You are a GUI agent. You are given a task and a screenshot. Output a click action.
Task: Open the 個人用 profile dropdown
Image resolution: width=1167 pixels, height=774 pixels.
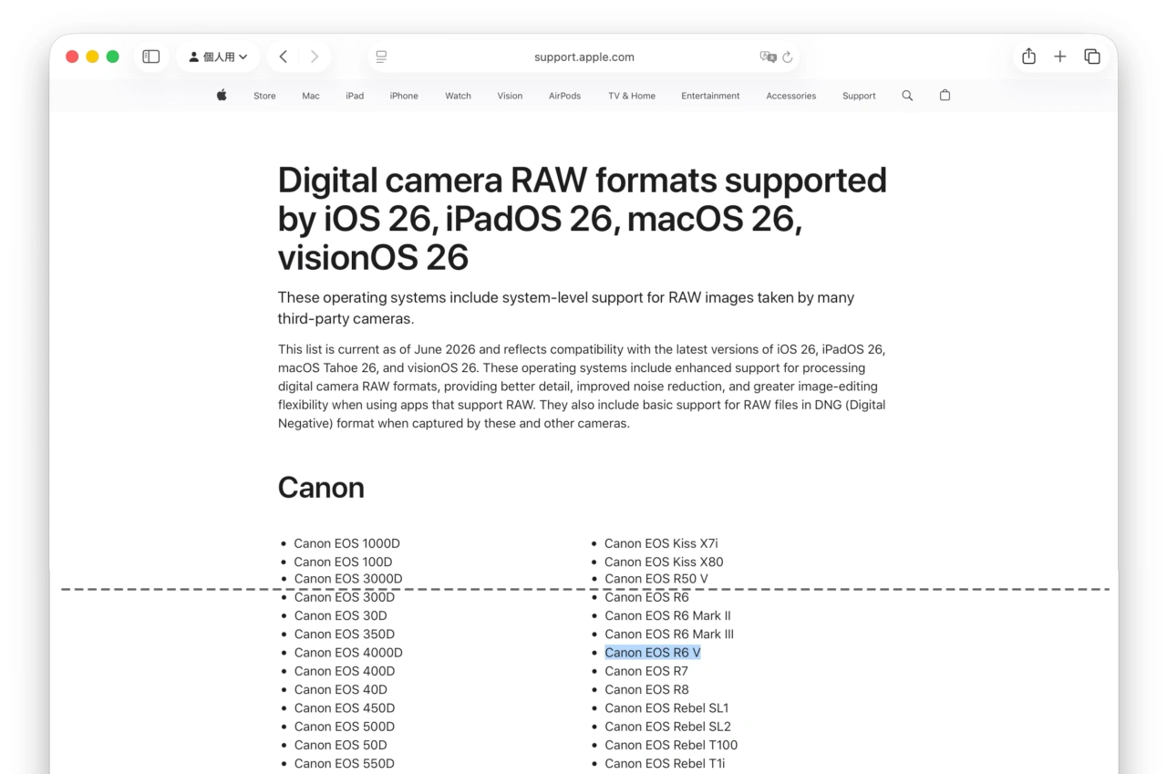click(218, 57)
